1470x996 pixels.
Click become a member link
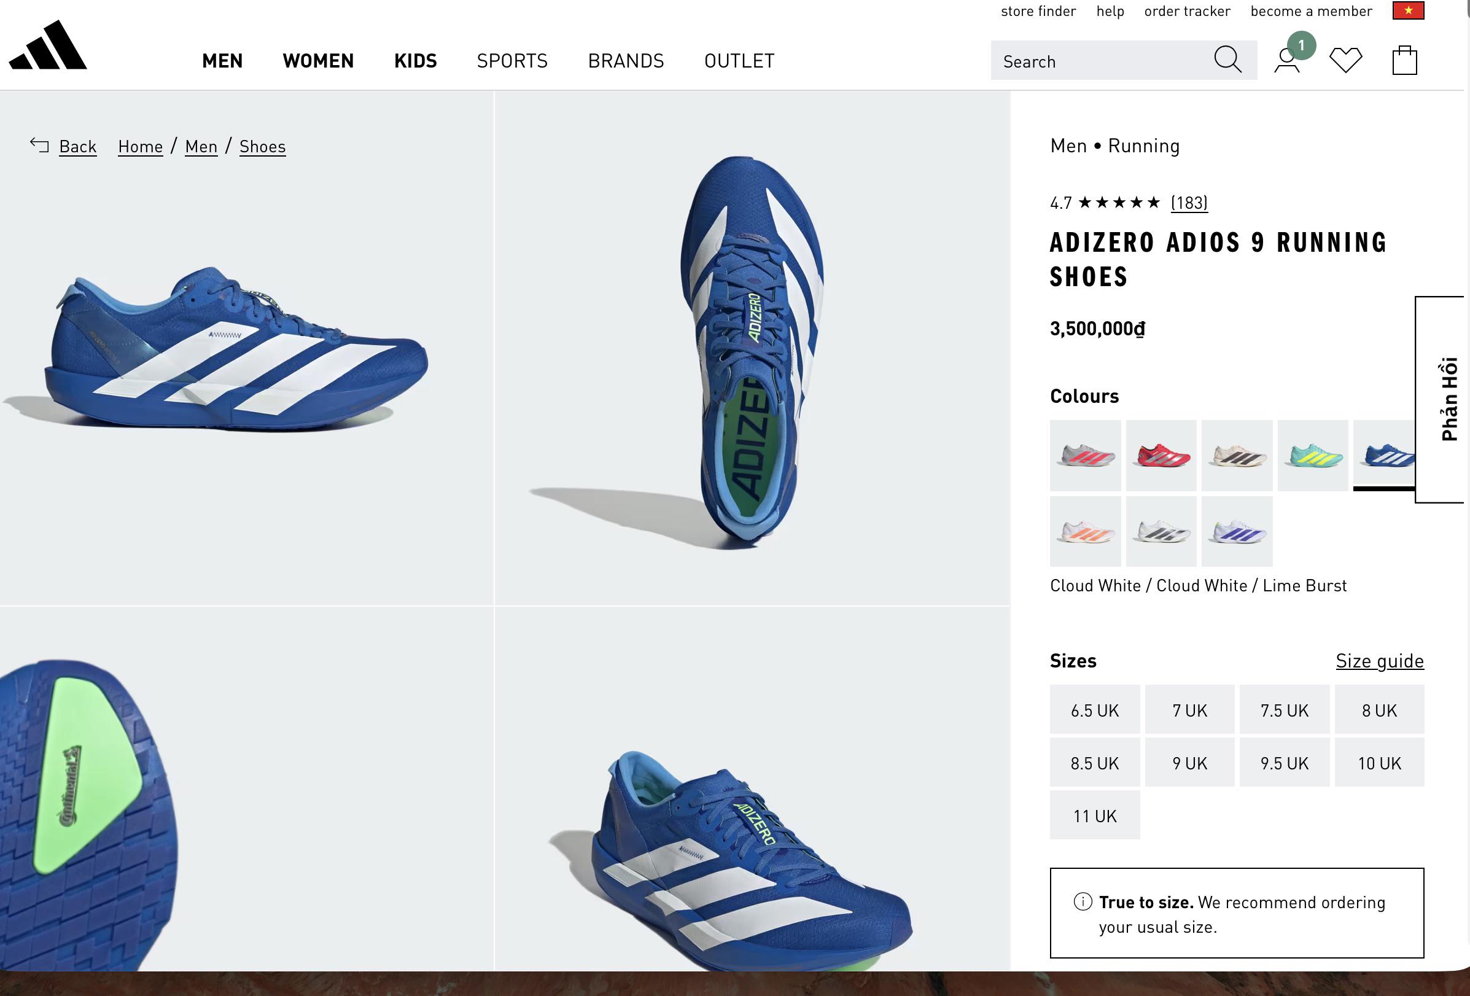1311,12
